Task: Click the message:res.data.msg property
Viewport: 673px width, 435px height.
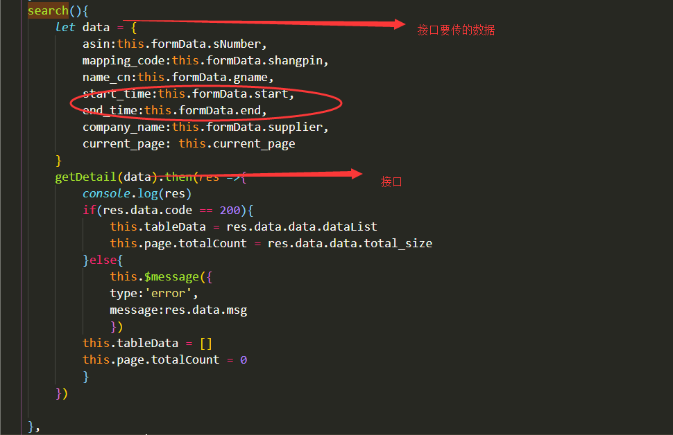Action: 178,310
